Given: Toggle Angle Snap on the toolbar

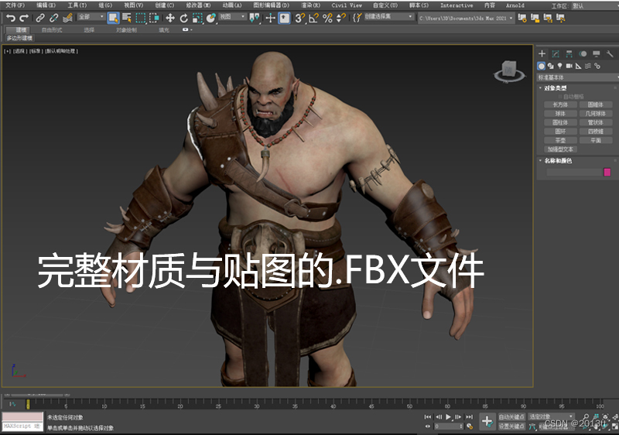Looking at the screenshot, I should (314, 18).
